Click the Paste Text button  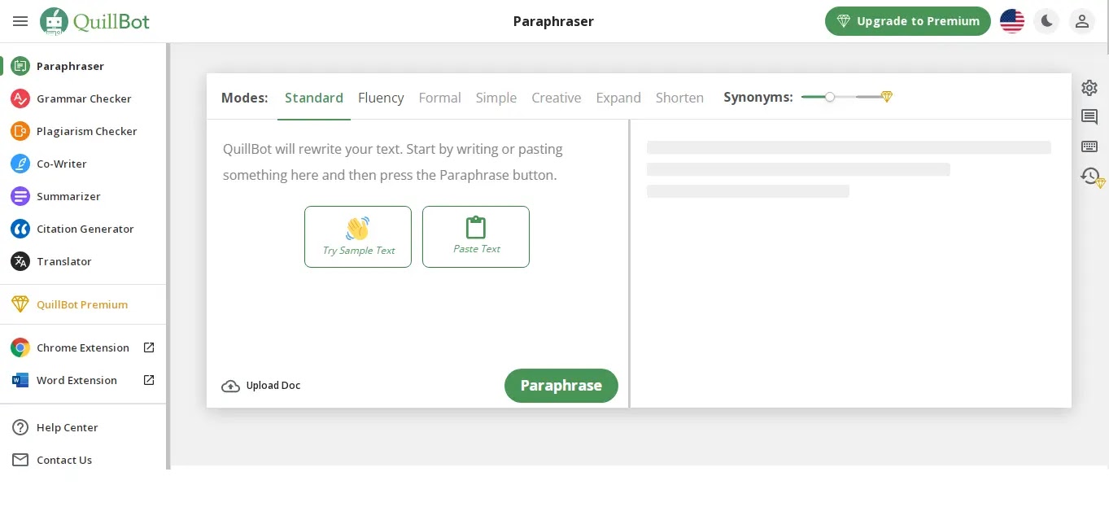point(476,237)
